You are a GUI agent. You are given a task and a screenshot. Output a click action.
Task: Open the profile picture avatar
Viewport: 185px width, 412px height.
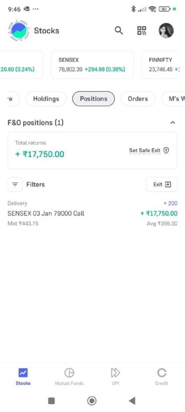166,30
